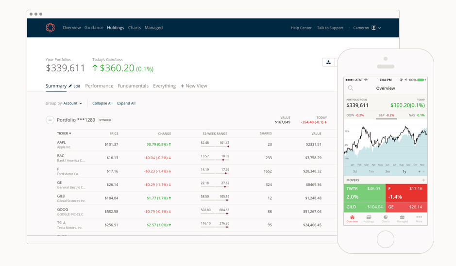Open the Overview nav item
The width and height of the screenshot is (456, 266).
point(71,28)
